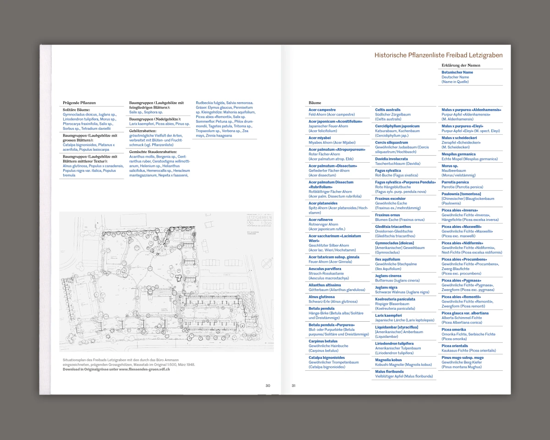Click the "Solitäre Bäume:" subheading
This screenshot has height=440, width=550.
(77, 110)
